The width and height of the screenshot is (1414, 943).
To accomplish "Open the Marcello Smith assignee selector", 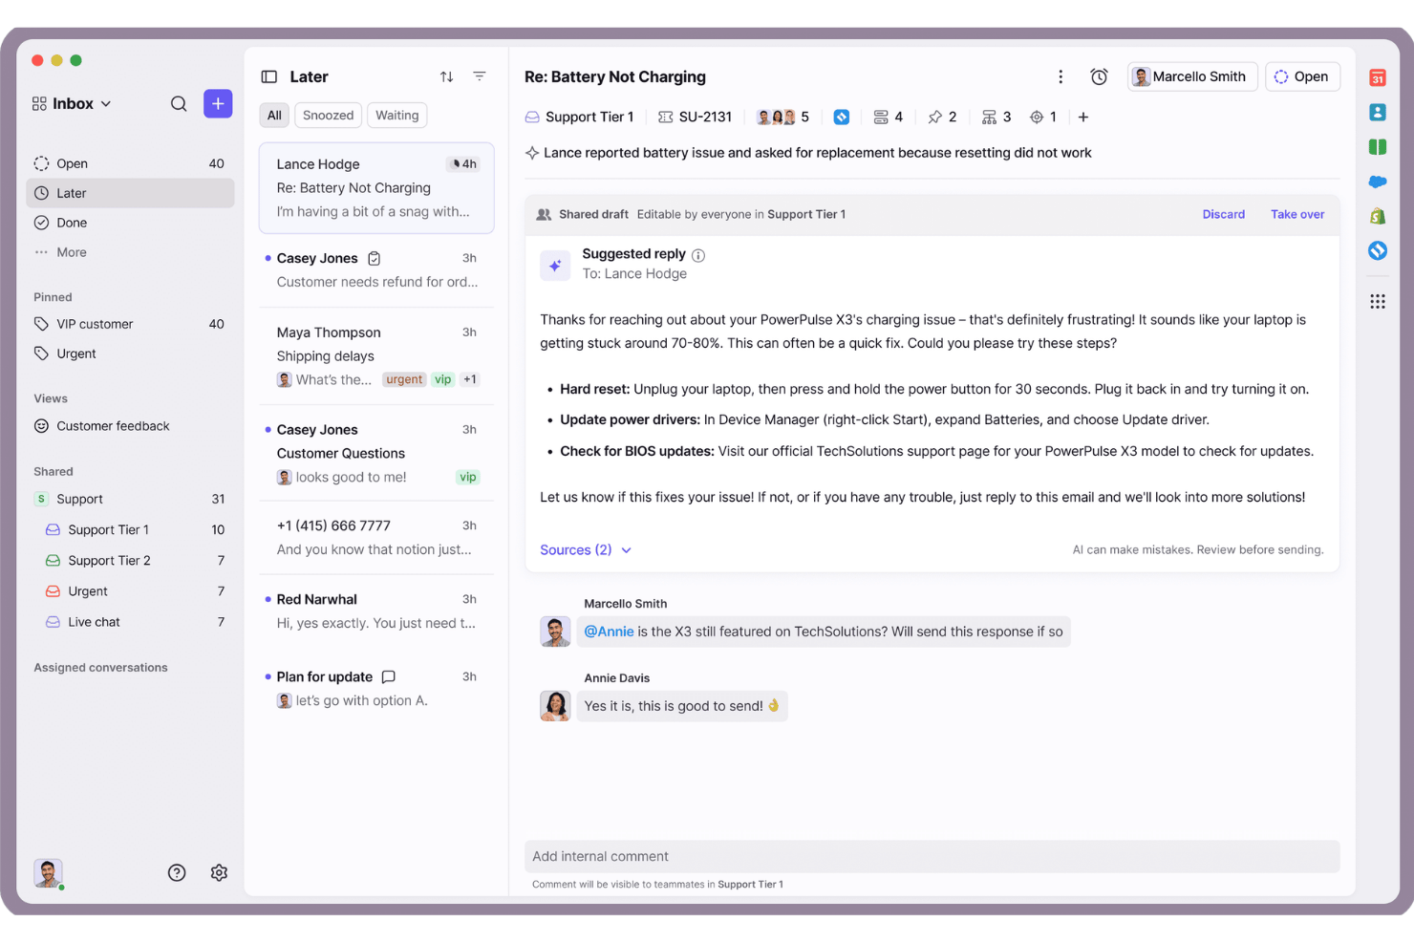I will 1192,76.
